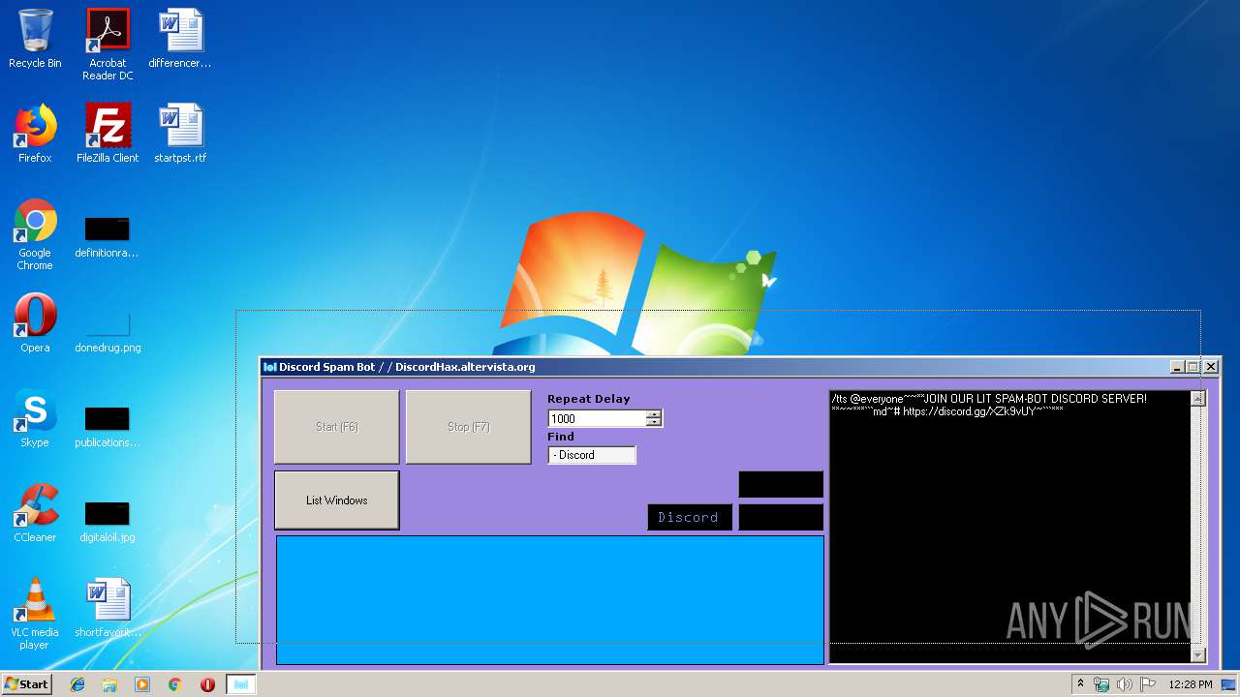The image size is (1240, 697).
Task: Open Action Center flag tray icon
Action: point(1148,684)
